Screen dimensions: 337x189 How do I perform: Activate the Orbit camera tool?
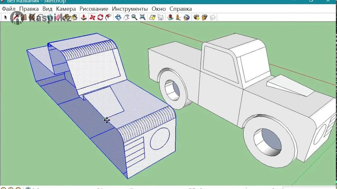(118, 17)
